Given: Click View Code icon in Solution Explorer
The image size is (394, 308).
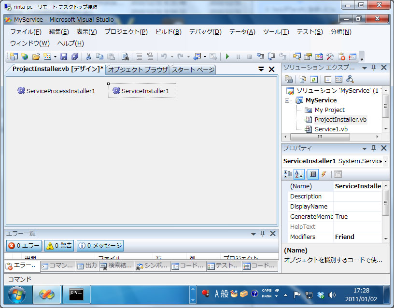Looking at the screenshot, I should point(328,79).
